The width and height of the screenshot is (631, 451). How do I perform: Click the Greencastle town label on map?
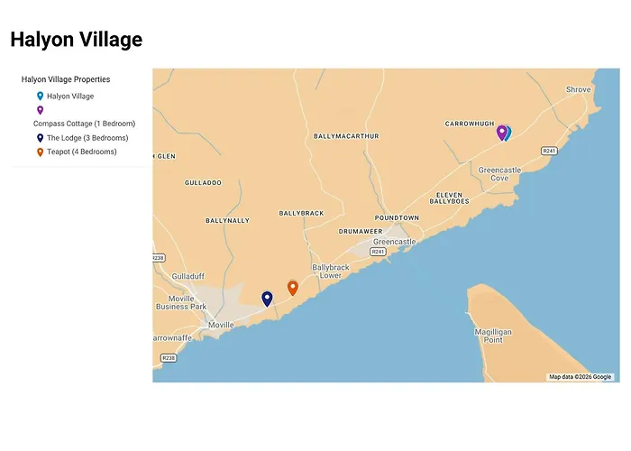(x=395, y=242)
